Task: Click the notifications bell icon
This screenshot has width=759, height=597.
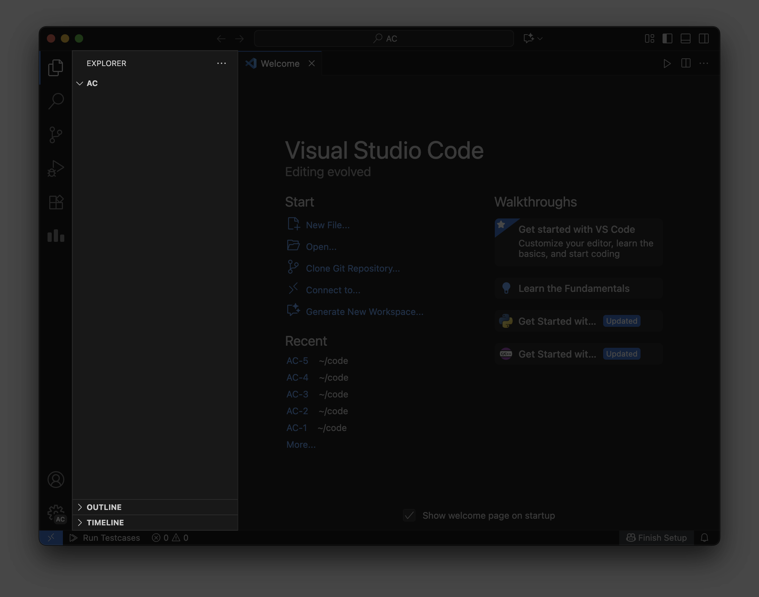Action: [704, 538]
